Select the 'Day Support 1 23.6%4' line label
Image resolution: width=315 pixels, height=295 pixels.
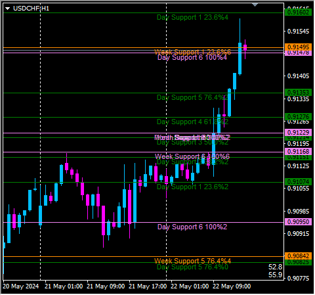(x=192, y=17)
